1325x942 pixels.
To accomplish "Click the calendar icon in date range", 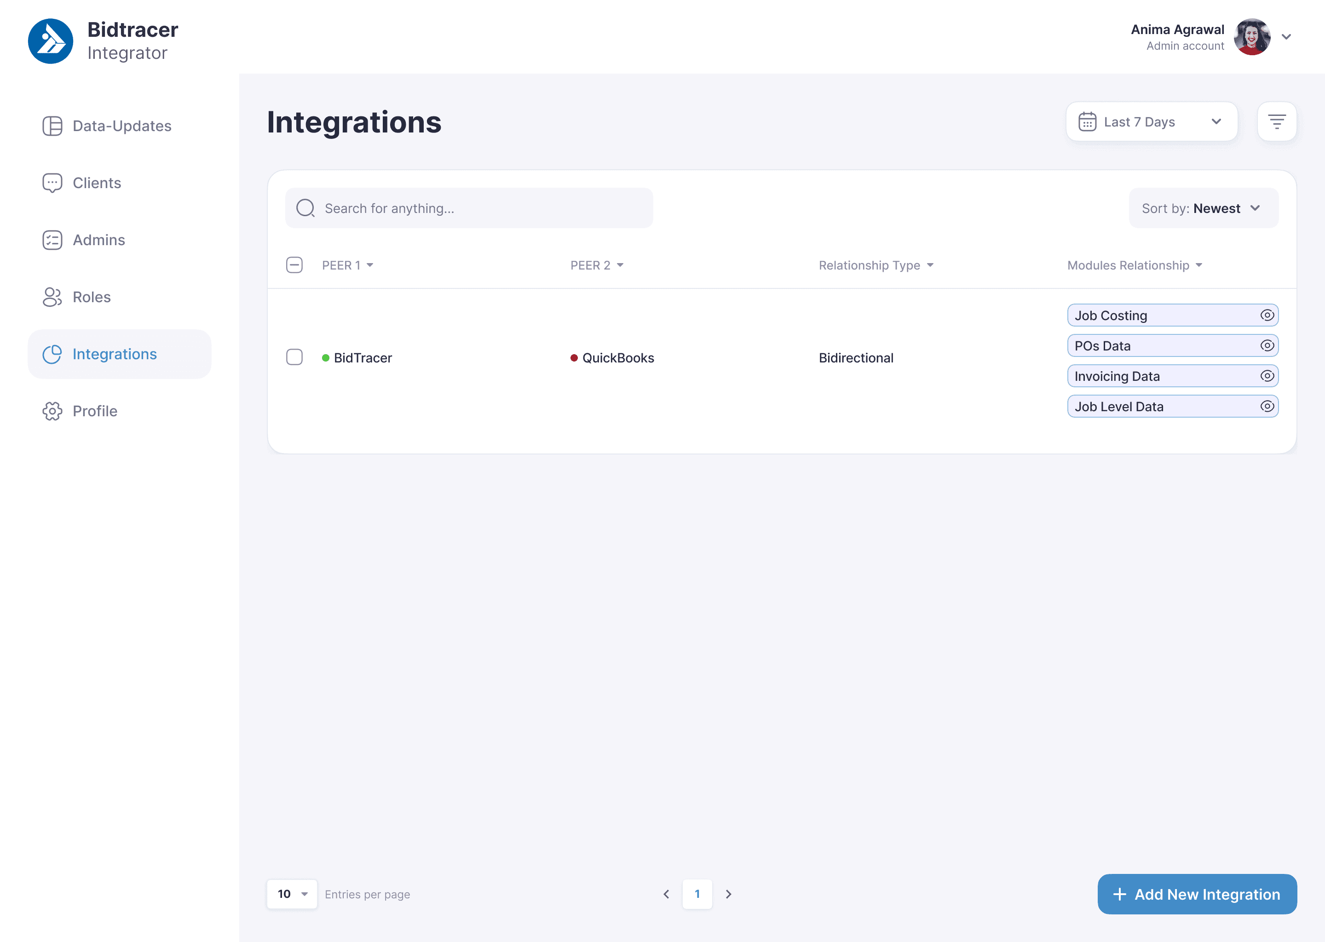I will [x=1087, y=122].
